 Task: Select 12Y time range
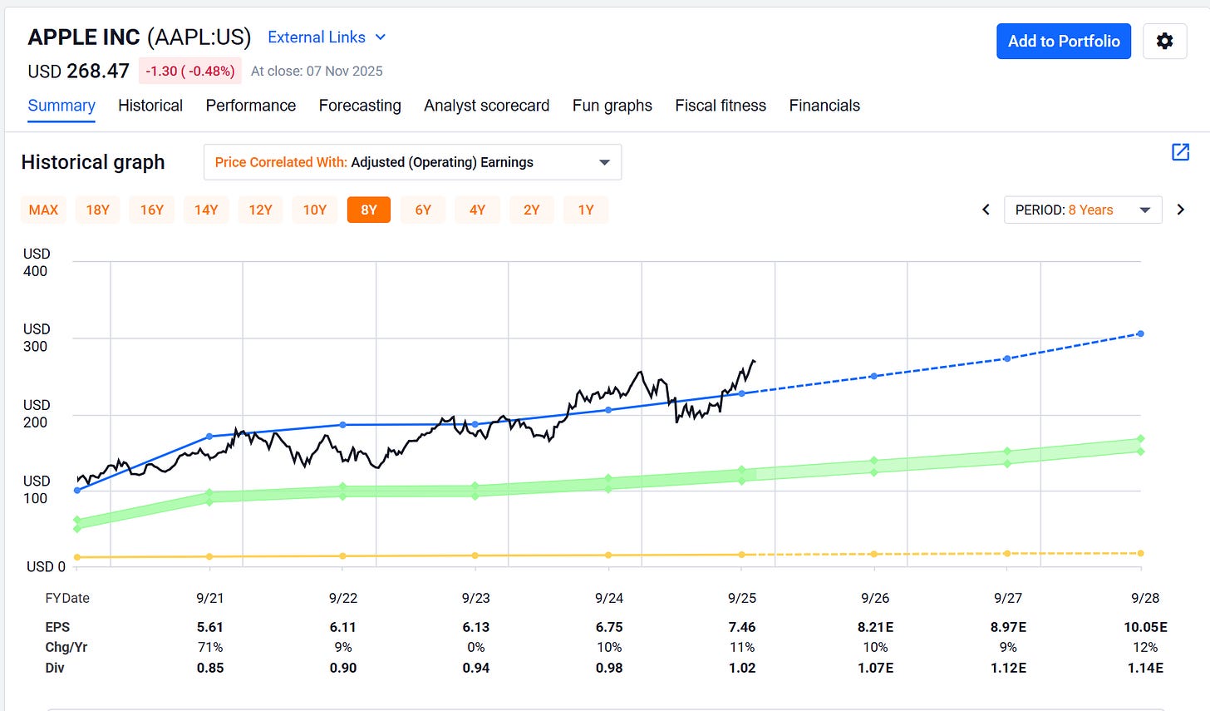[260, 210]
